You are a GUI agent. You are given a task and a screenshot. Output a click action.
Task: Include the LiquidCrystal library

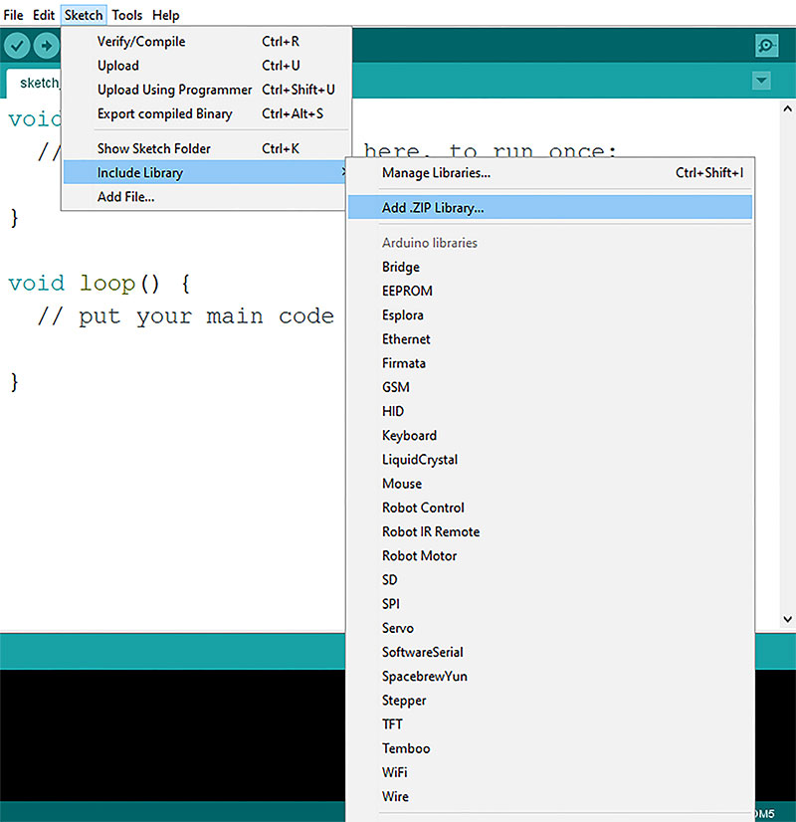tap(550, 460)
